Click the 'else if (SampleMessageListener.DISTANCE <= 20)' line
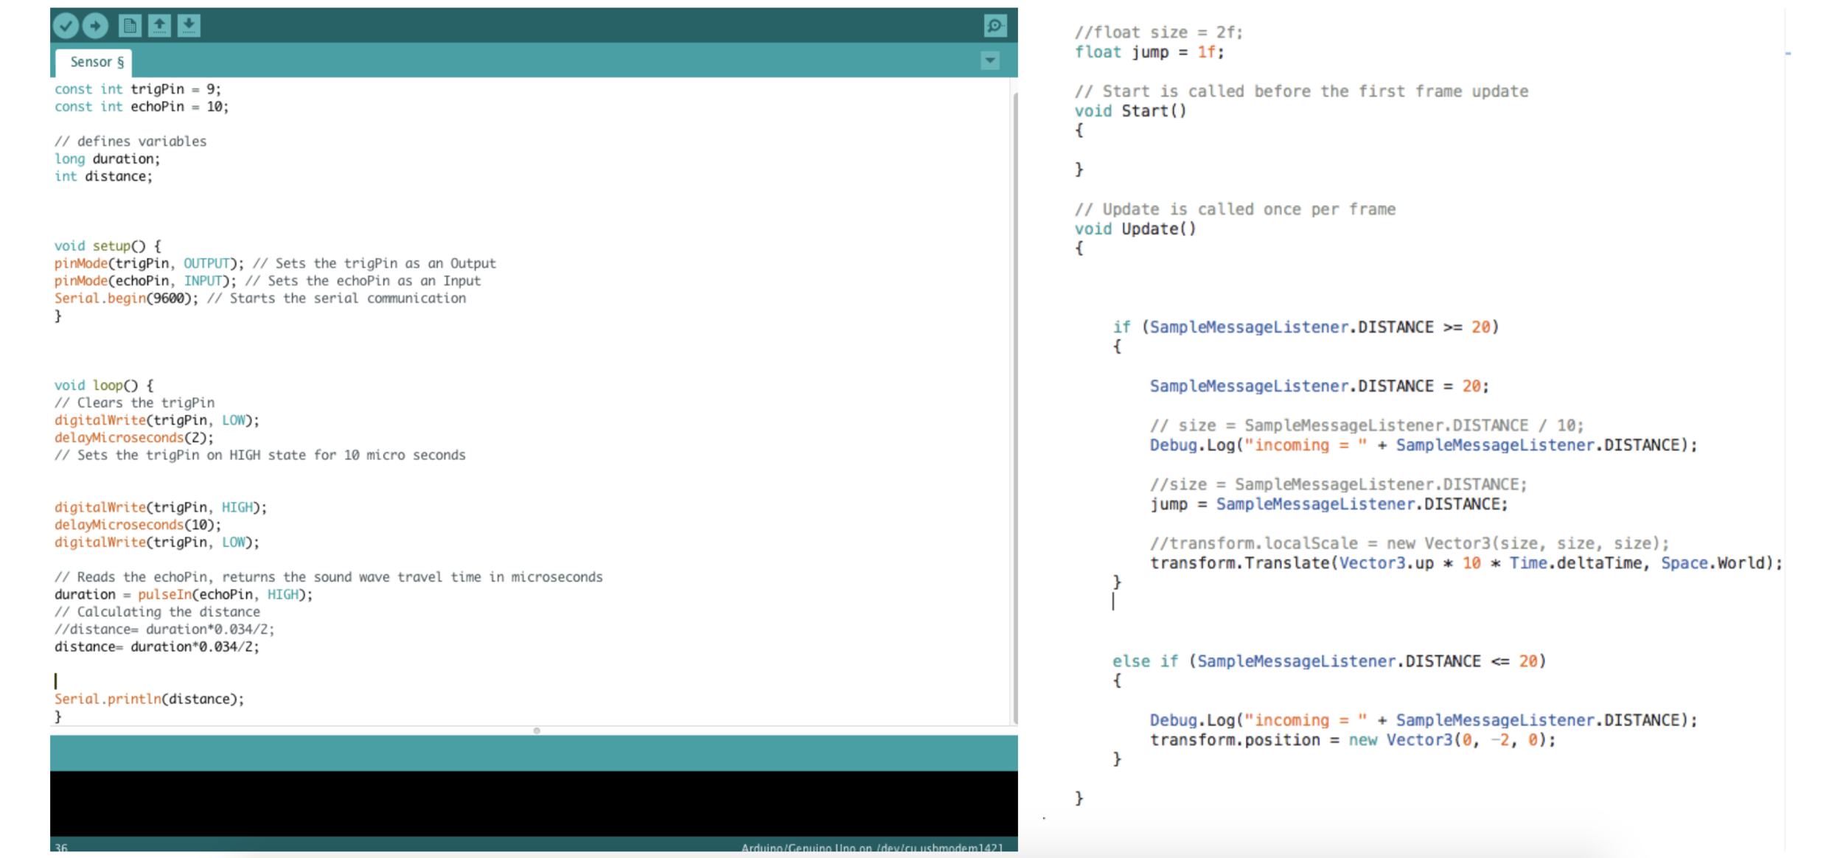Viewport: 1843px width, 858px height. click(x=1329, y=661)
